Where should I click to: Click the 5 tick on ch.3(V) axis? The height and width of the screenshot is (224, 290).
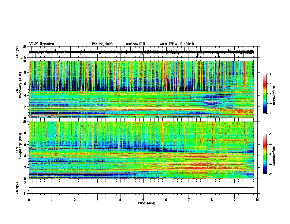(x=25, y=182)
